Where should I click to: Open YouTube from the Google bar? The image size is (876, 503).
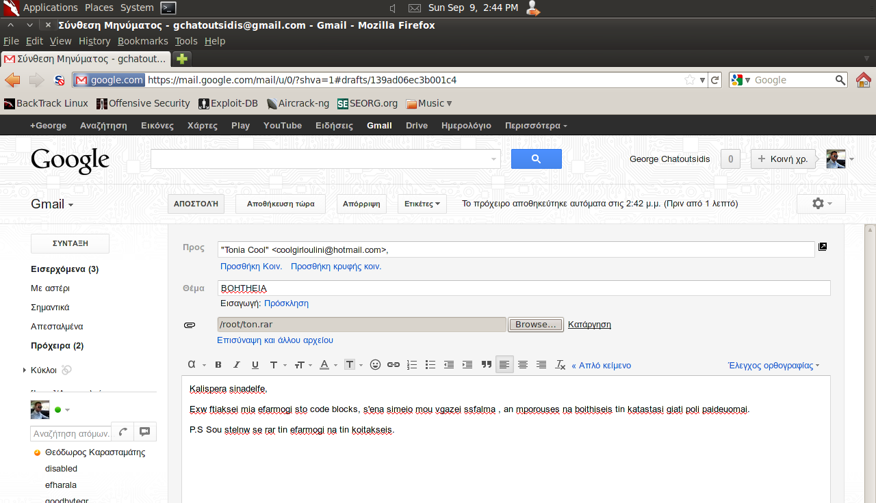point(283,126)
